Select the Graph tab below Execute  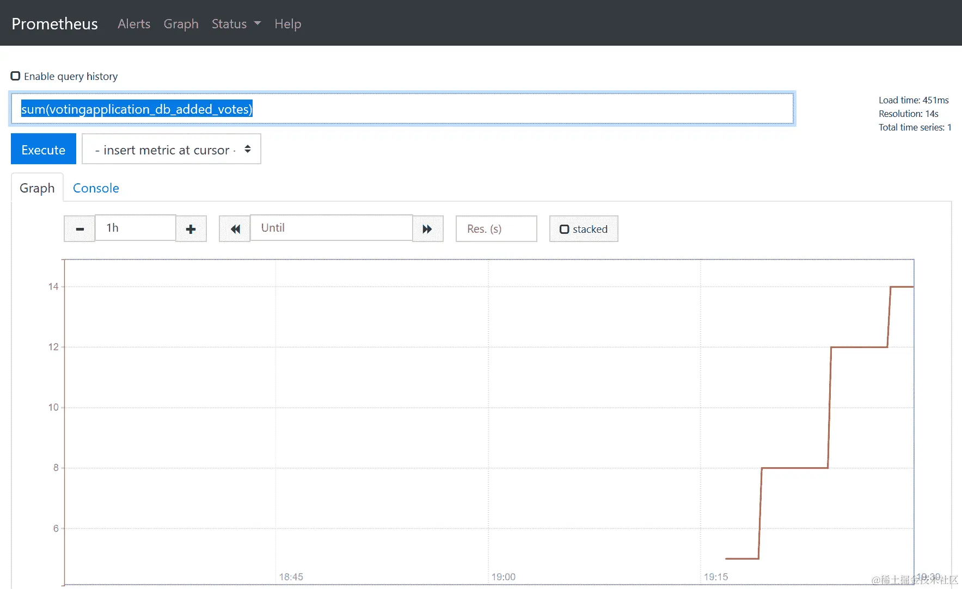click(x=37, y=188)
